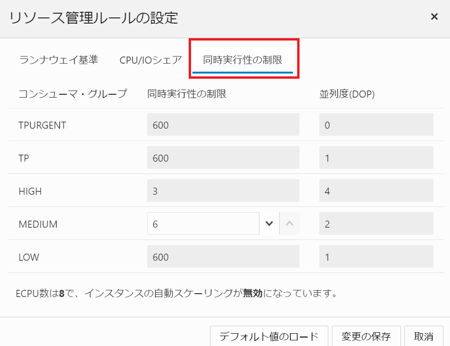This screenshot has height=346, width=450.
Task: Click the 取消 button
Action: pyautogui.click(x=424, y=337)
